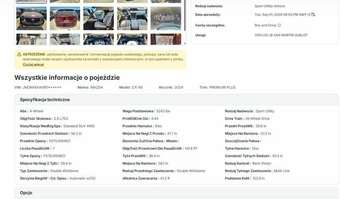
Task: Select the MAZDA make value
Action: (x=97, y=88)
